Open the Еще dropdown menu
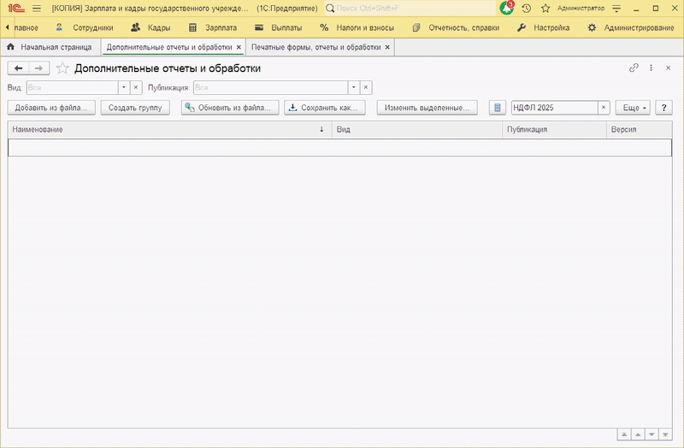Viewport: 684px width, 448px height. [633, 108]
